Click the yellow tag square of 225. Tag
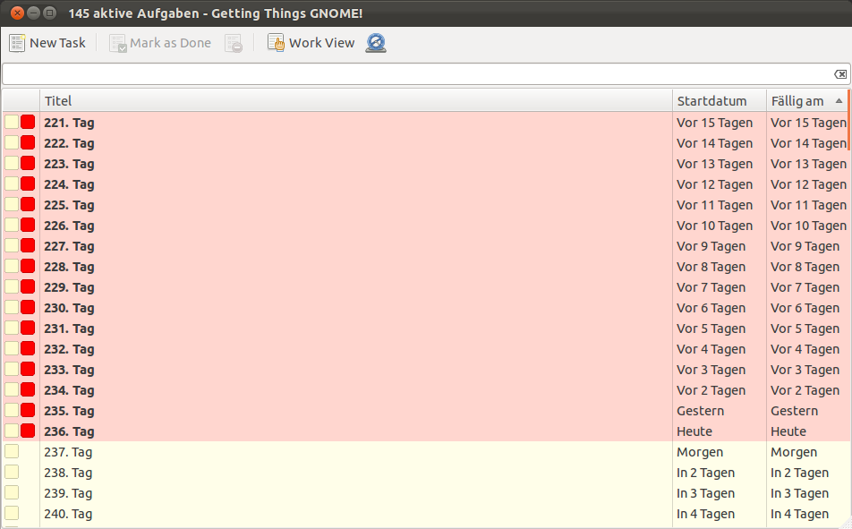Viewport: 852px width, 529px height. coord(12,204)
